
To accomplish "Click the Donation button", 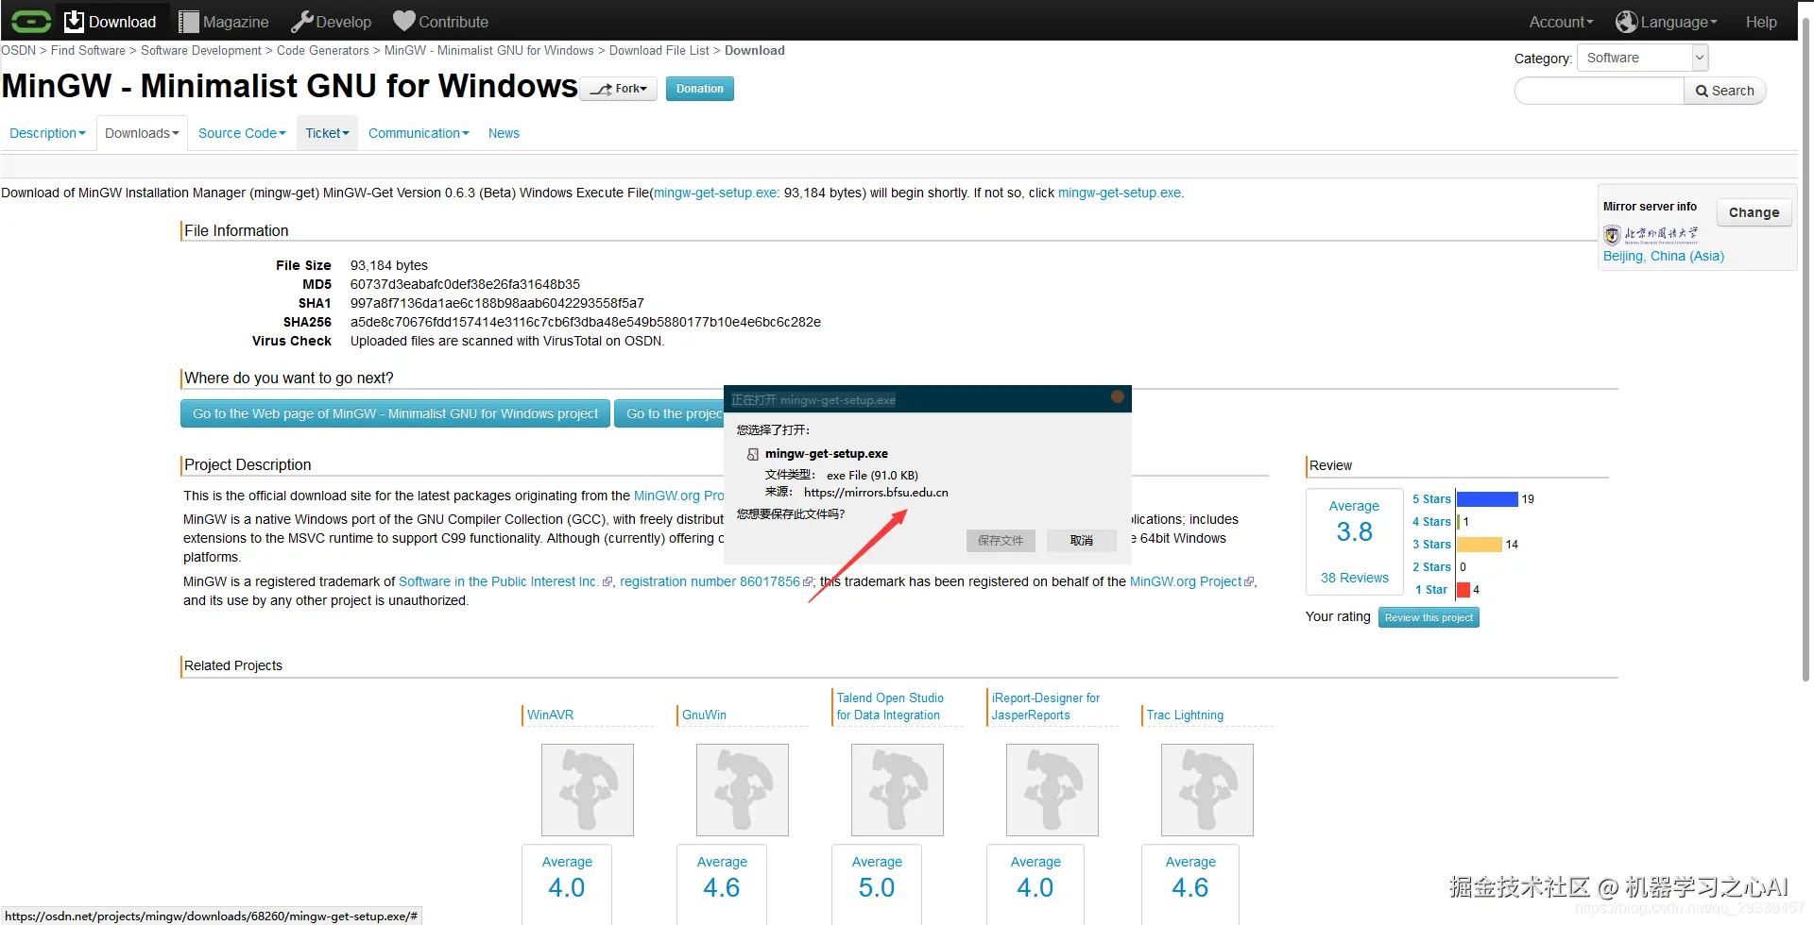I will [700, 89].
